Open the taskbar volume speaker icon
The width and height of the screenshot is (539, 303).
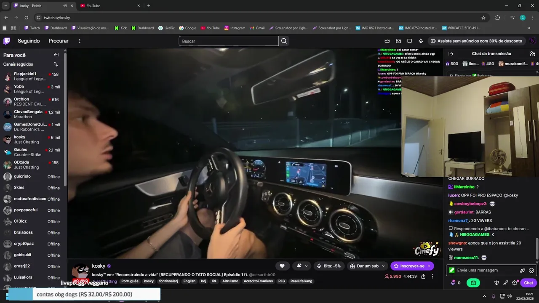[509, 296]
